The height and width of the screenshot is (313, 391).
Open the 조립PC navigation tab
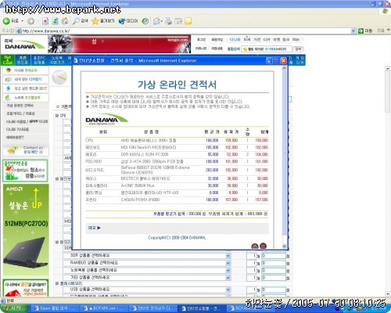(x=39, y=59)
